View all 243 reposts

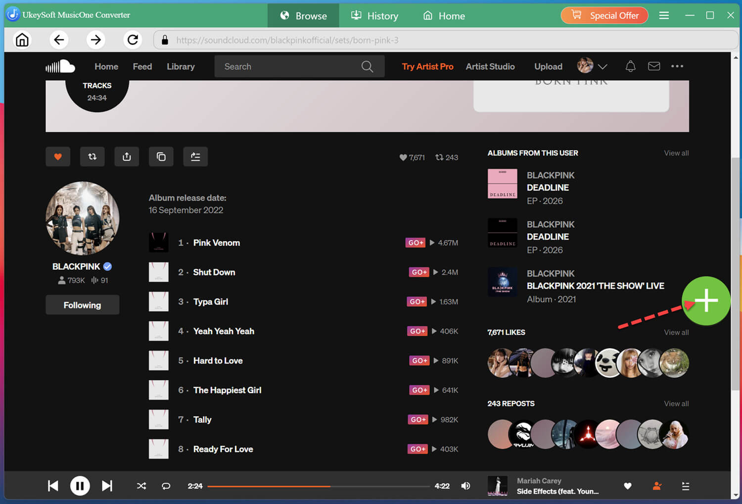pyautogui.click(x=676, y=403)
